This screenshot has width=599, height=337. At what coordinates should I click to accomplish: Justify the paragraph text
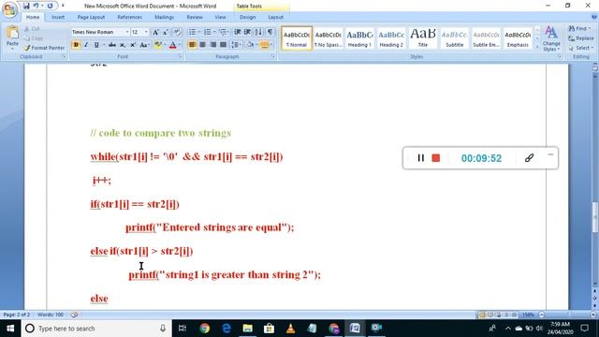(223, 45)
